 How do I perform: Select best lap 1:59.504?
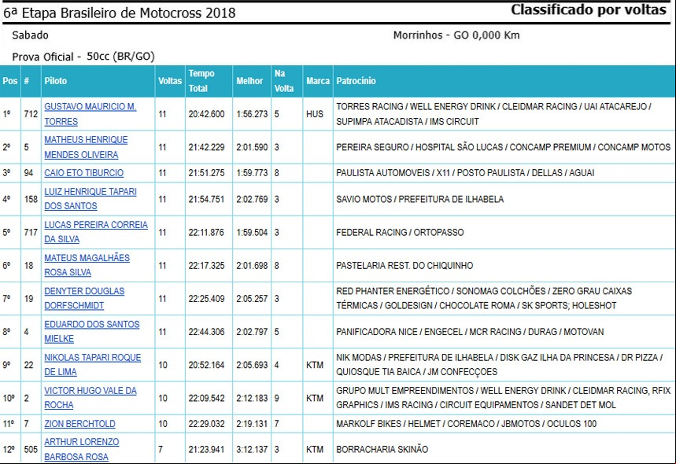pyautogui.click(x=252, y=232)
